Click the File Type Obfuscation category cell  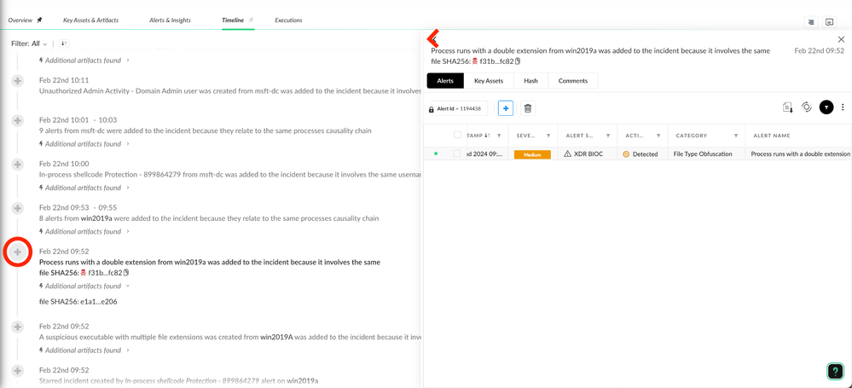[x=703, y=154]
